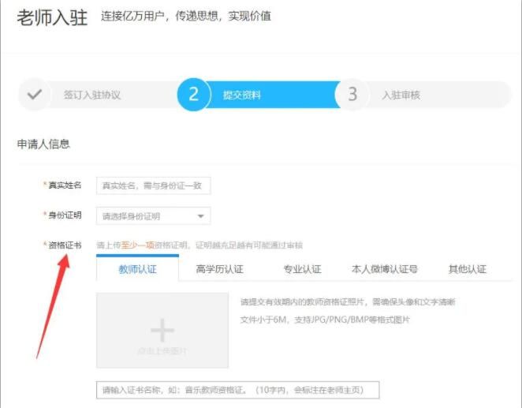
Task: Click the 提交资料 step label
Action: 241,95
